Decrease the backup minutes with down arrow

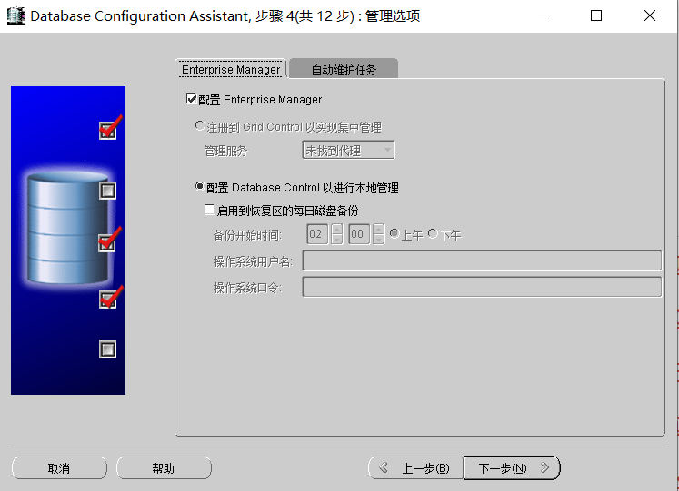[x=378, y=239]
